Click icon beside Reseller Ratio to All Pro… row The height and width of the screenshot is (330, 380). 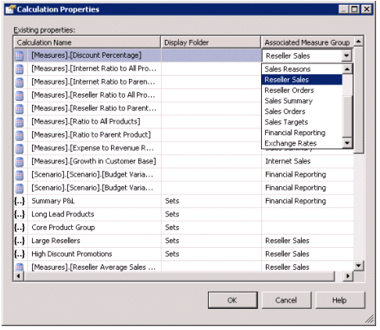[20, 95]
